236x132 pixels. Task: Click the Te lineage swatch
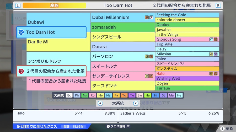pyautogui.click(x=132, y=95)
